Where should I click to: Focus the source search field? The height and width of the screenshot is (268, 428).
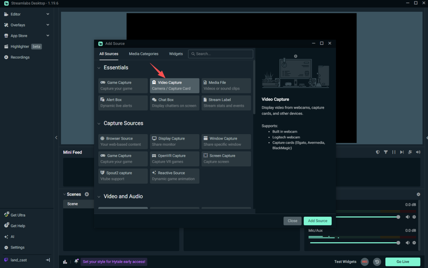pyautogui.click(x=221, y=54)
